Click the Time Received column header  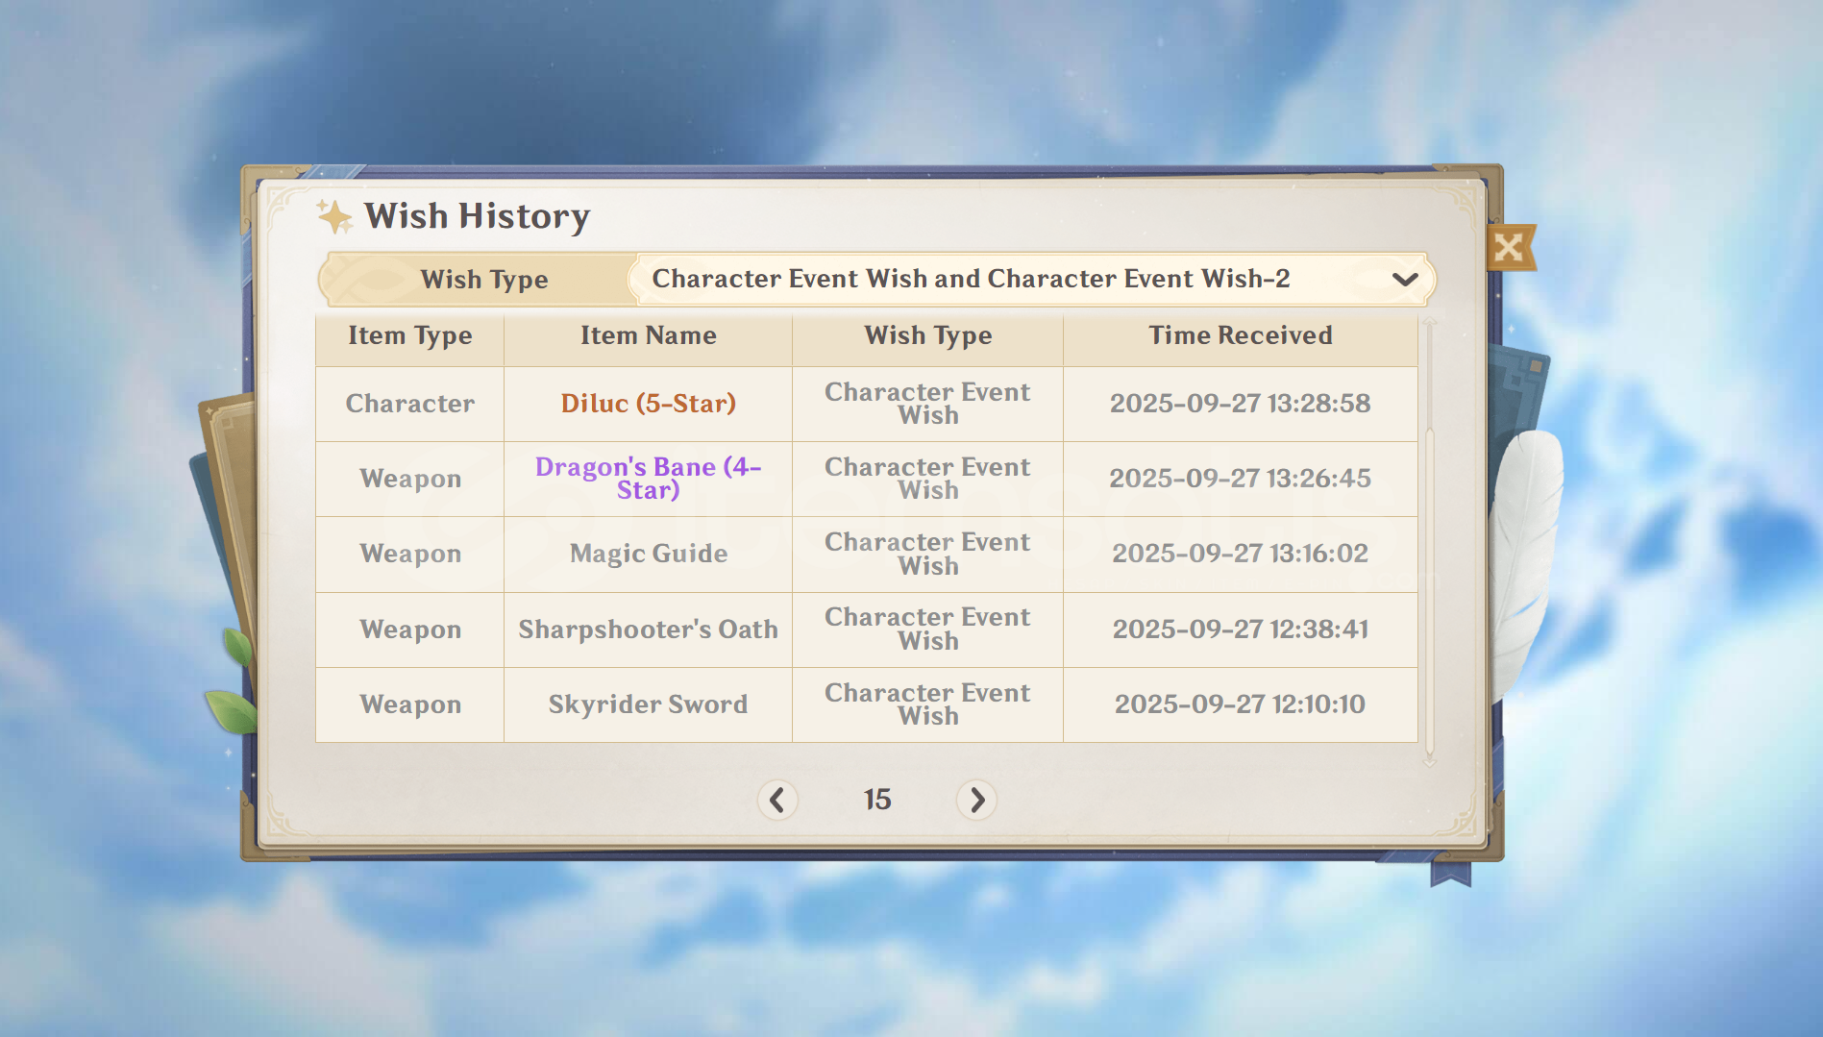point(1240,335)
